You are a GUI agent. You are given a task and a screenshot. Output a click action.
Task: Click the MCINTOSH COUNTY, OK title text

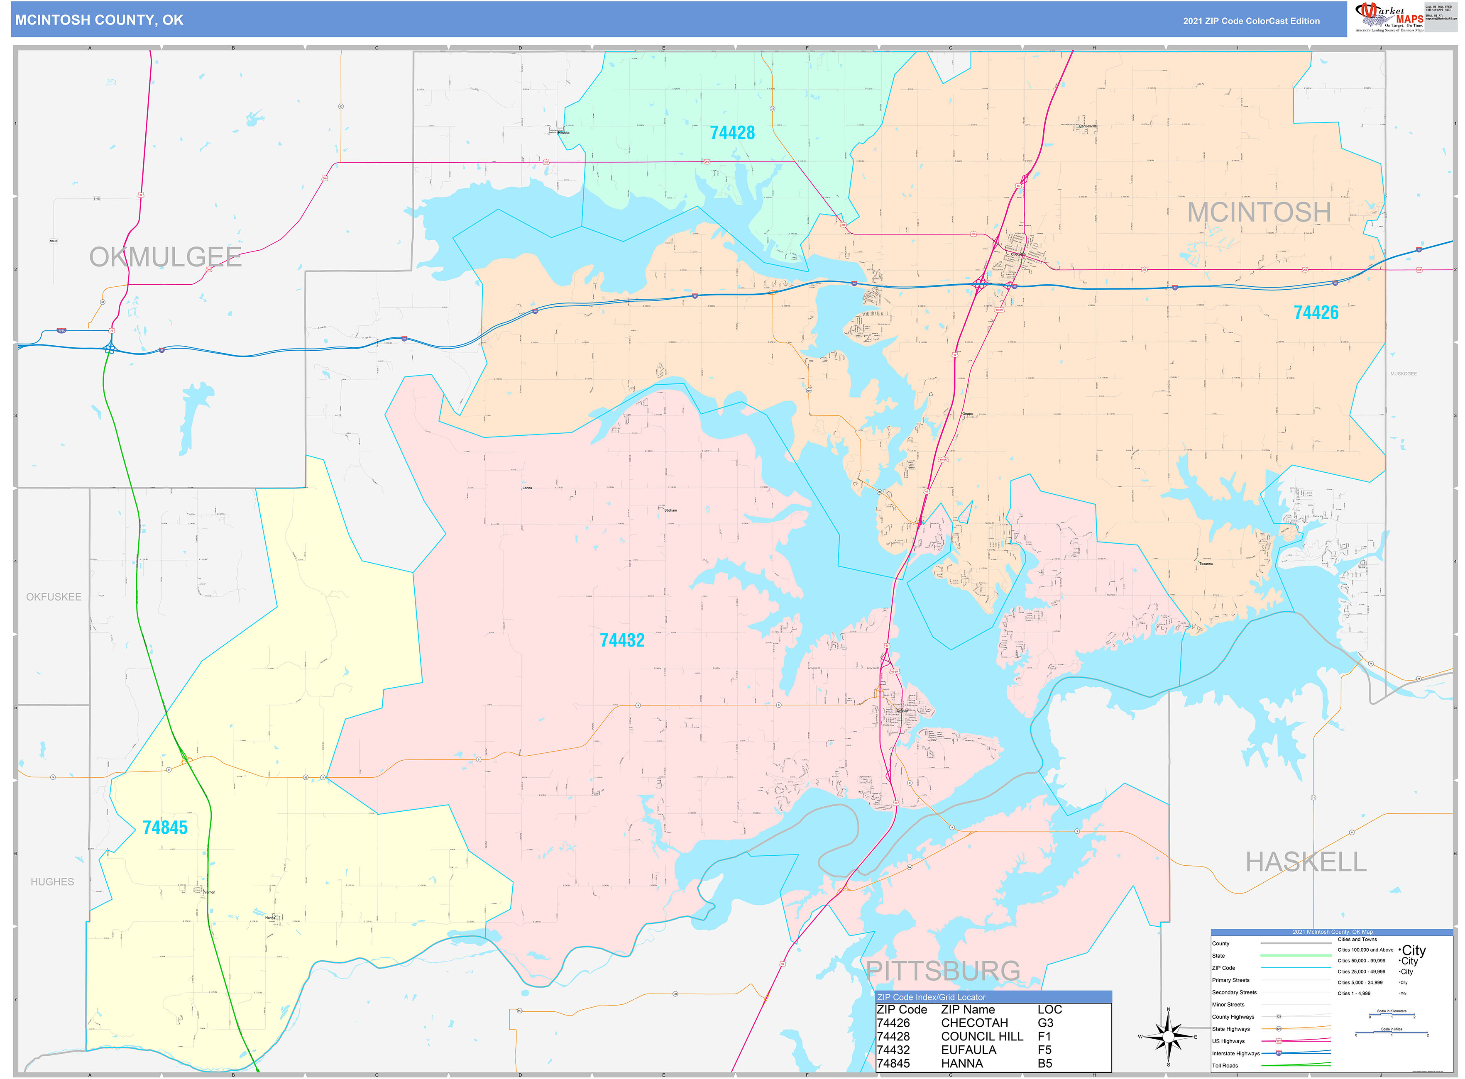(x=99, y=20)
